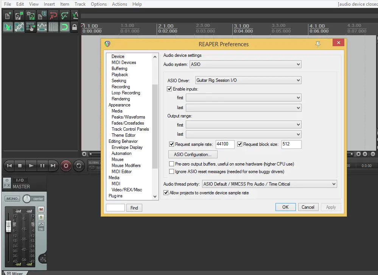Screen dimensions: 378x275
Task: Open the Options menu
Action: click(x=99, y=4)
